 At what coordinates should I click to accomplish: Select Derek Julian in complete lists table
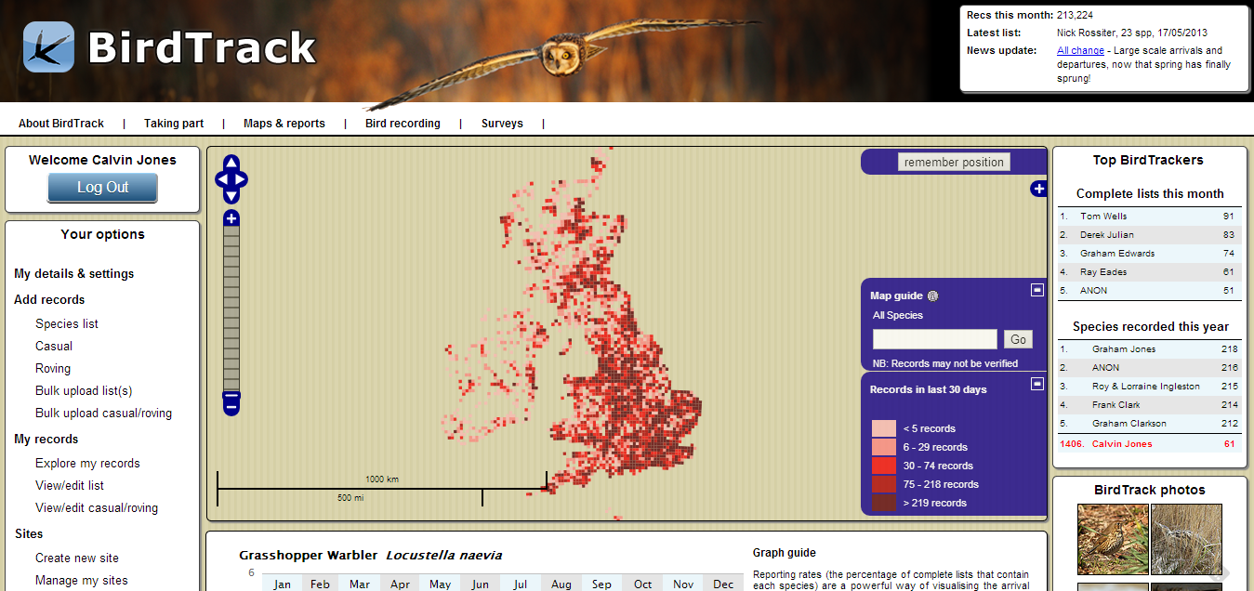click(x=1149, y=235)
